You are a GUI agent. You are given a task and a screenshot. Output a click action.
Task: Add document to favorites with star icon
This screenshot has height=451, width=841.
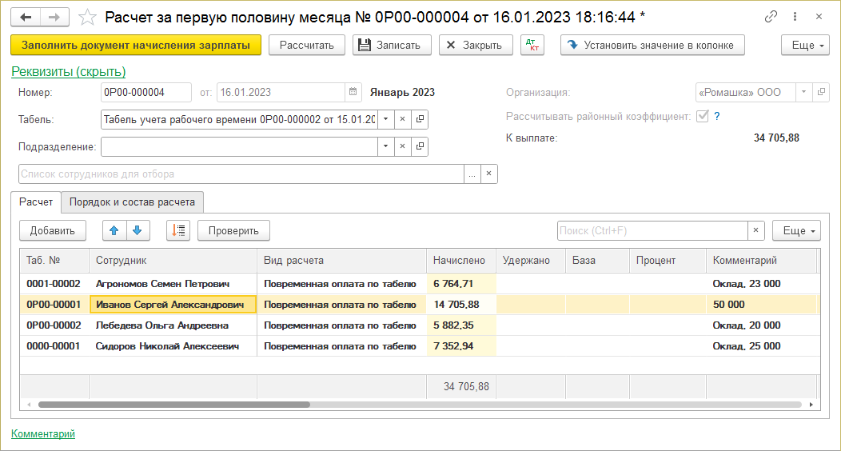tap(87, 17)
